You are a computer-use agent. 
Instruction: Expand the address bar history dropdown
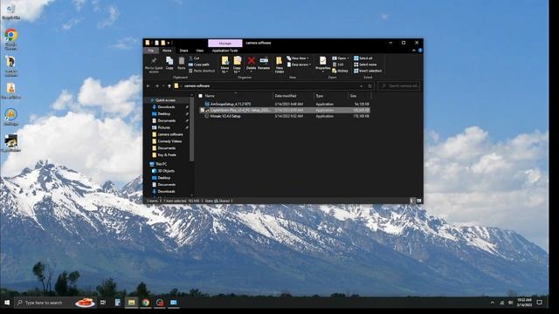pos(361,85)
